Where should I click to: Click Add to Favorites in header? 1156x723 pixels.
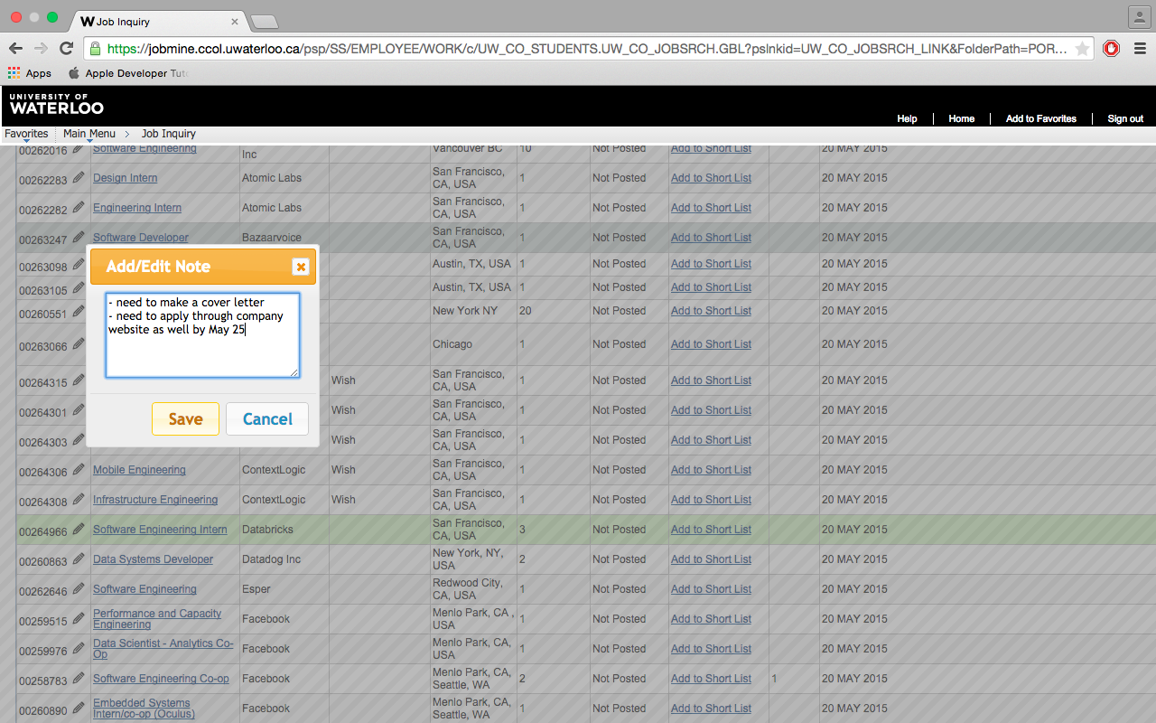(1041, 118)
